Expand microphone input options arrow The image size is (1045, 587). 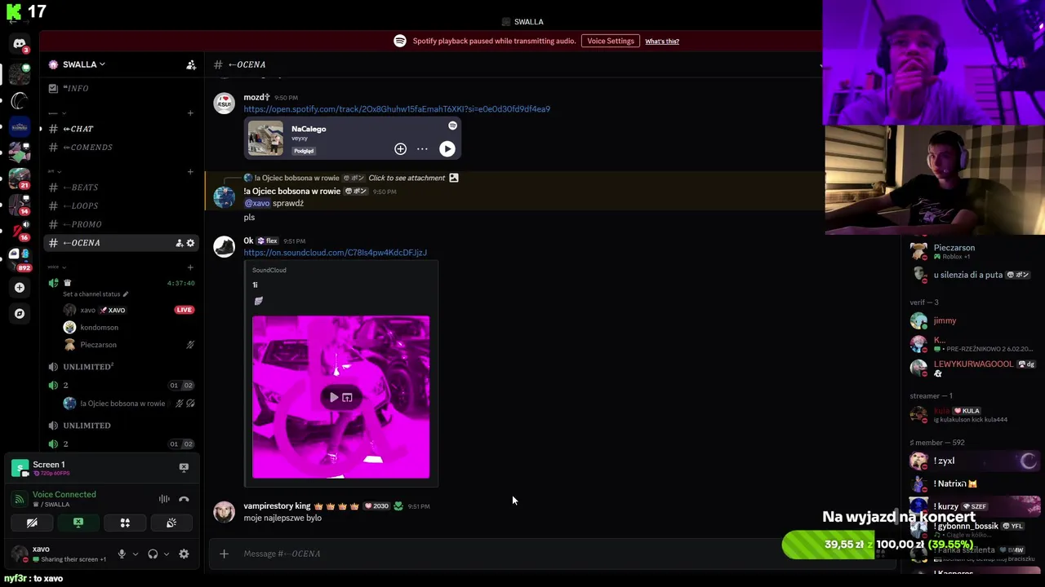click(136, 554)
